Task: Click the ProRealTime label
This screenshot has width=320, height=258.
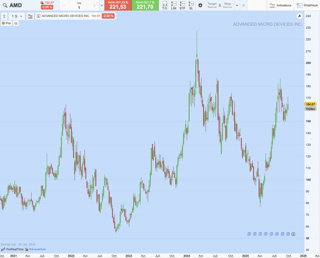Action: (14, 249)
